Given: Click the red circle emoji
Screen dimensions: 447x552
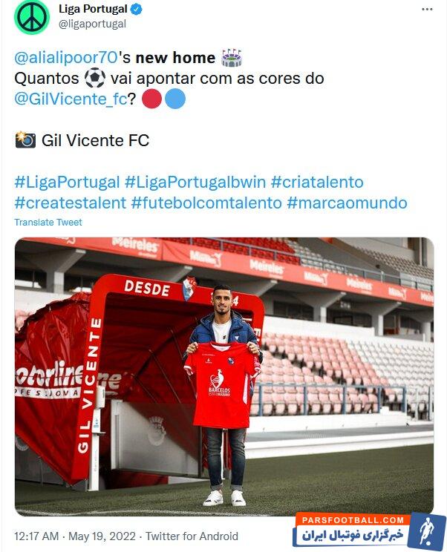Looking at the screenshot, I should pos(151,99).
